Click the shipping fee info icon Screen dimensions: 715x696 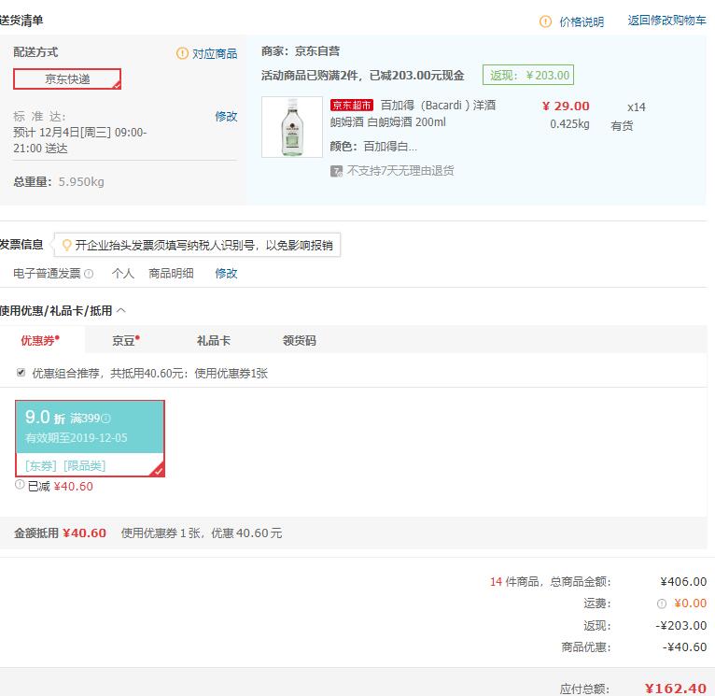pos(662,604)
